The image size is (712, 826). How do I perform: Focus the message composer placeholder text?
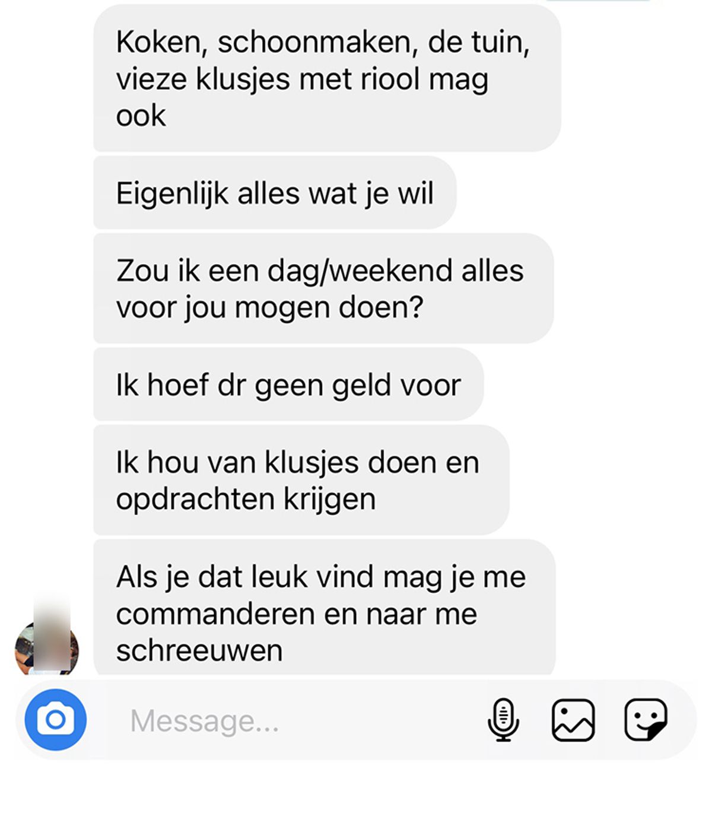pos(204,721)
